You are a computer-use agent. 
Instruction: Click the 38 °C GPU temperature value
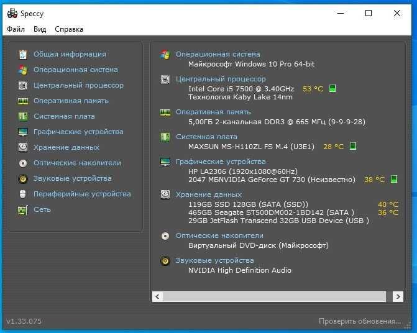375,180
